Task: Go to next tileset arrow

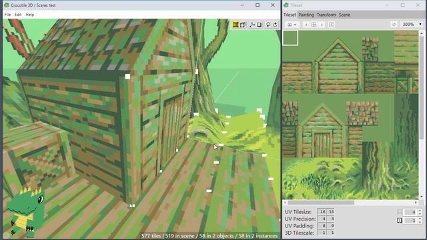Action: [x=322, y=25]
